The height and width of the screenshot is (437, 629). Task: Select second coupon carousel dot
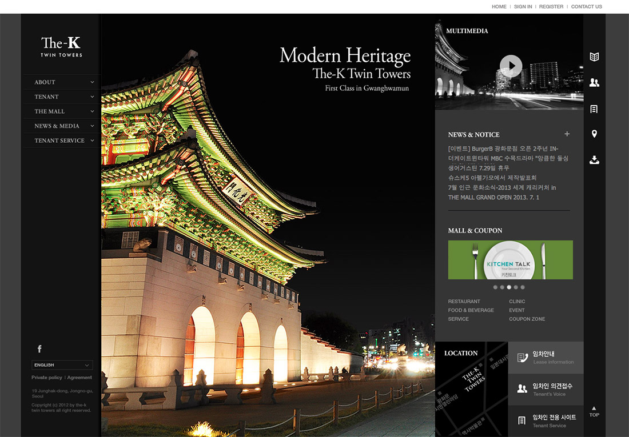pos(502,287)
